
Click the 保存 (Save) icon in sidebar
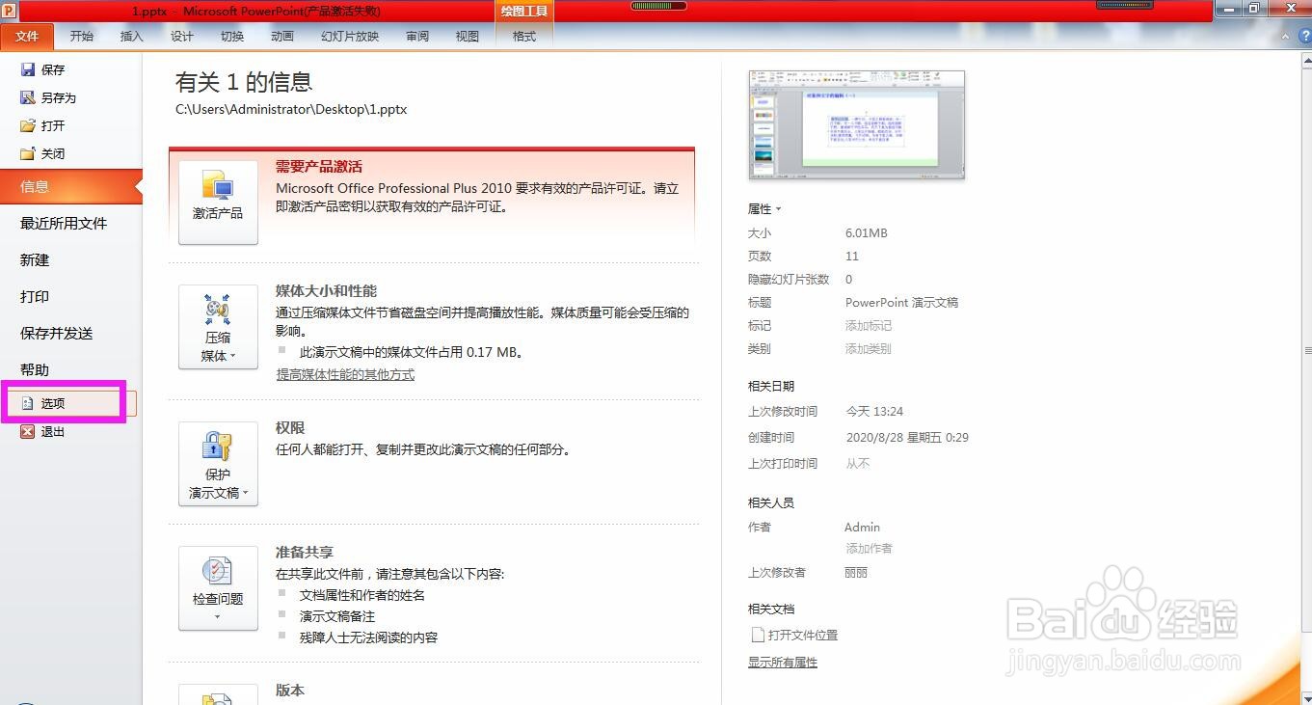point(27,68)
